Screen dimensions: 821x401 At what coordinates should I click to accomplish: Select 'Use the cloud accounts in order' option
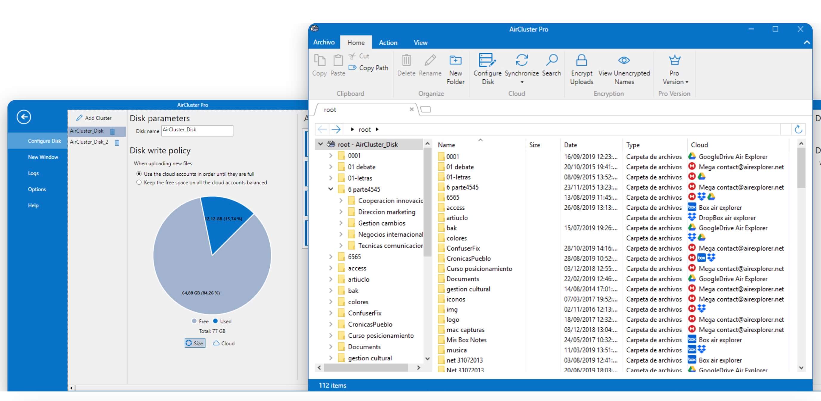pos(139,174)
